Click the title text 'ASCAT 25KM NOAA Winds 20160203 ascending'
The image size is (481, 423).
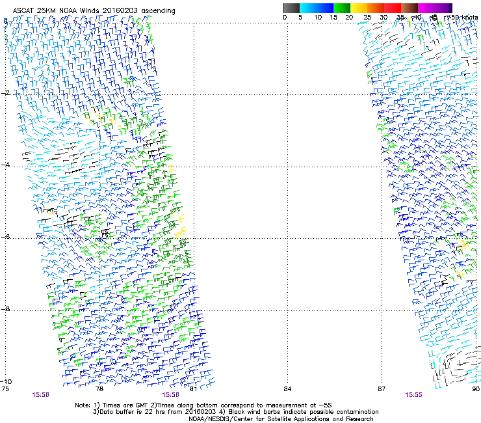click(94, 11)
